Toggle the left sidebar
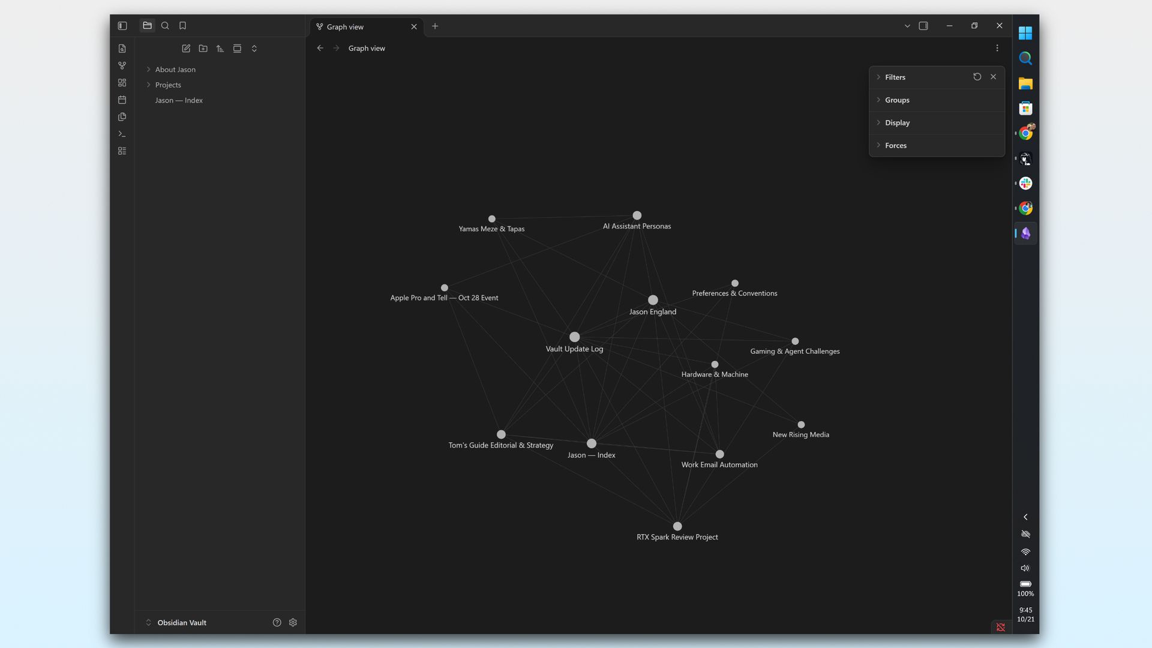The image size is (1152, 648). 122,26
